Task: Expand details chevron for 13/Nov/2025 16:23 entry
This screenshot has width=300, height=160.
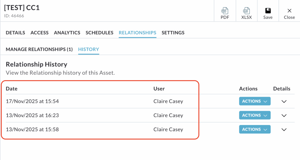Action: point(284,115)
